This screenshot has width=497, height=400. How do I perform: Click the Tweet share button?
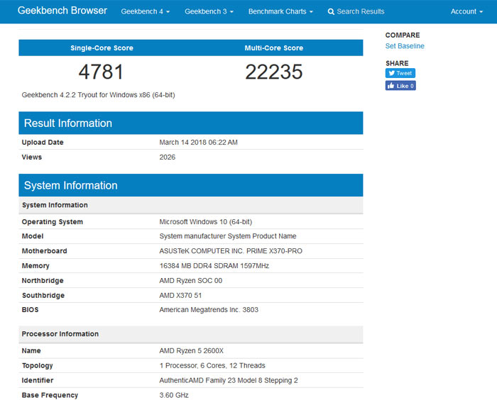pos(400,73)
